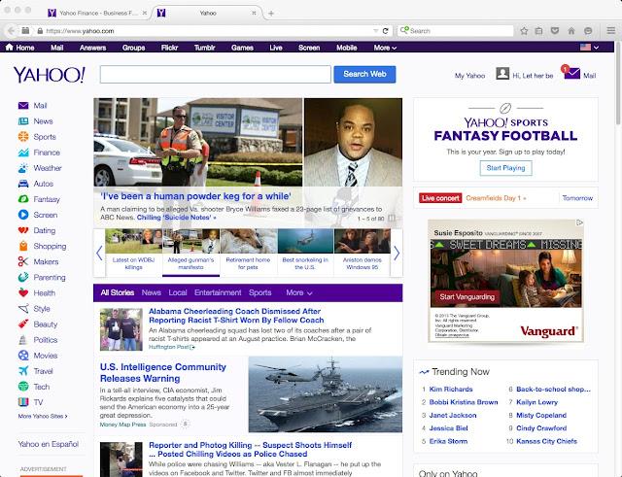Image resolution: width=622 pixels, height=477 pixels.
Task: Click the Start Vanguarding ad button
Action: coord(466,296)
